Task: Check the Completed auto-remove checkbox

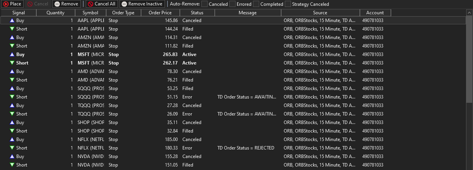Action: (x=256, y=4)
